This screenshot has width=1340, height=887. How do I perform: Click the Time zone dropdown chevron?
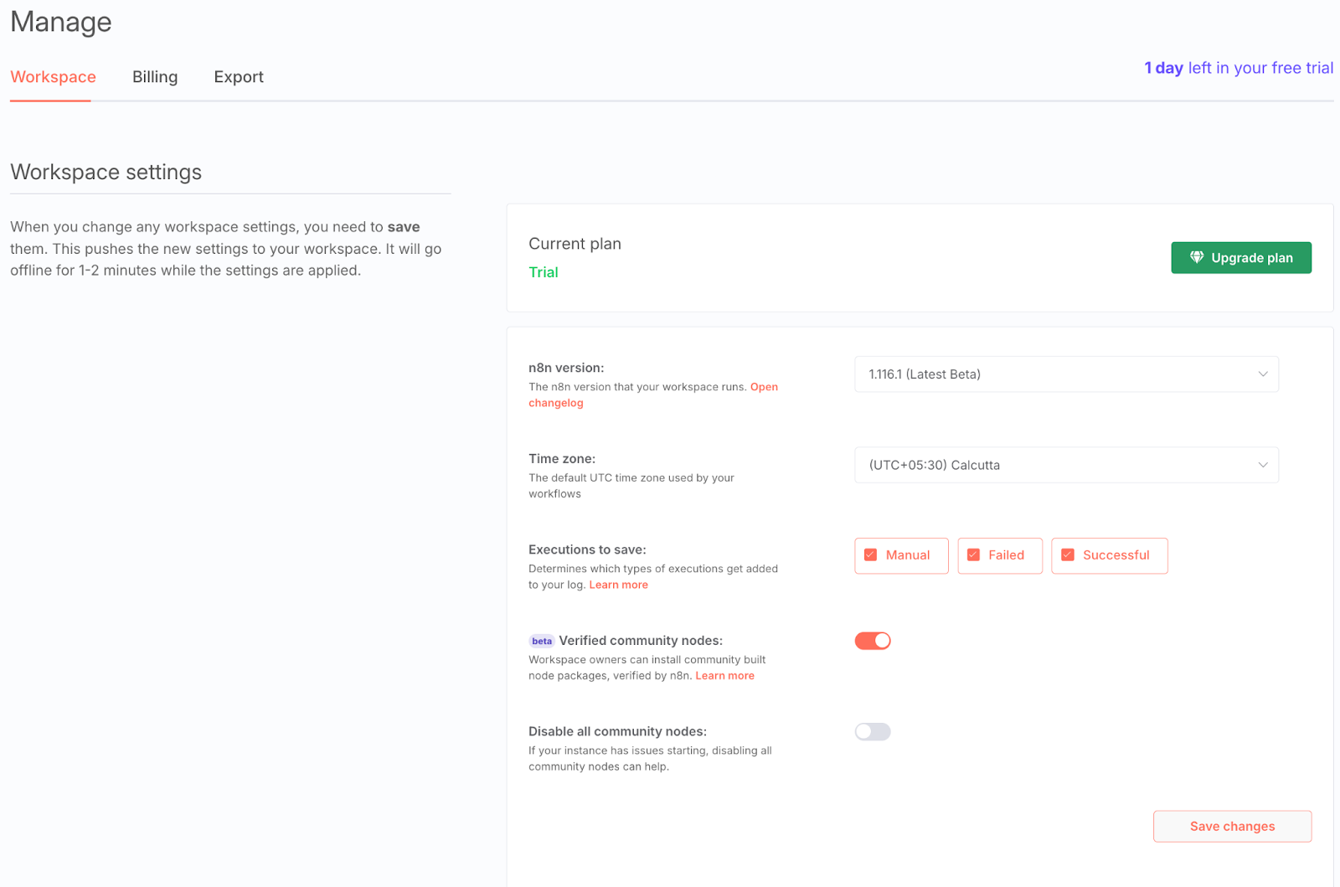tap(1262, 466)
